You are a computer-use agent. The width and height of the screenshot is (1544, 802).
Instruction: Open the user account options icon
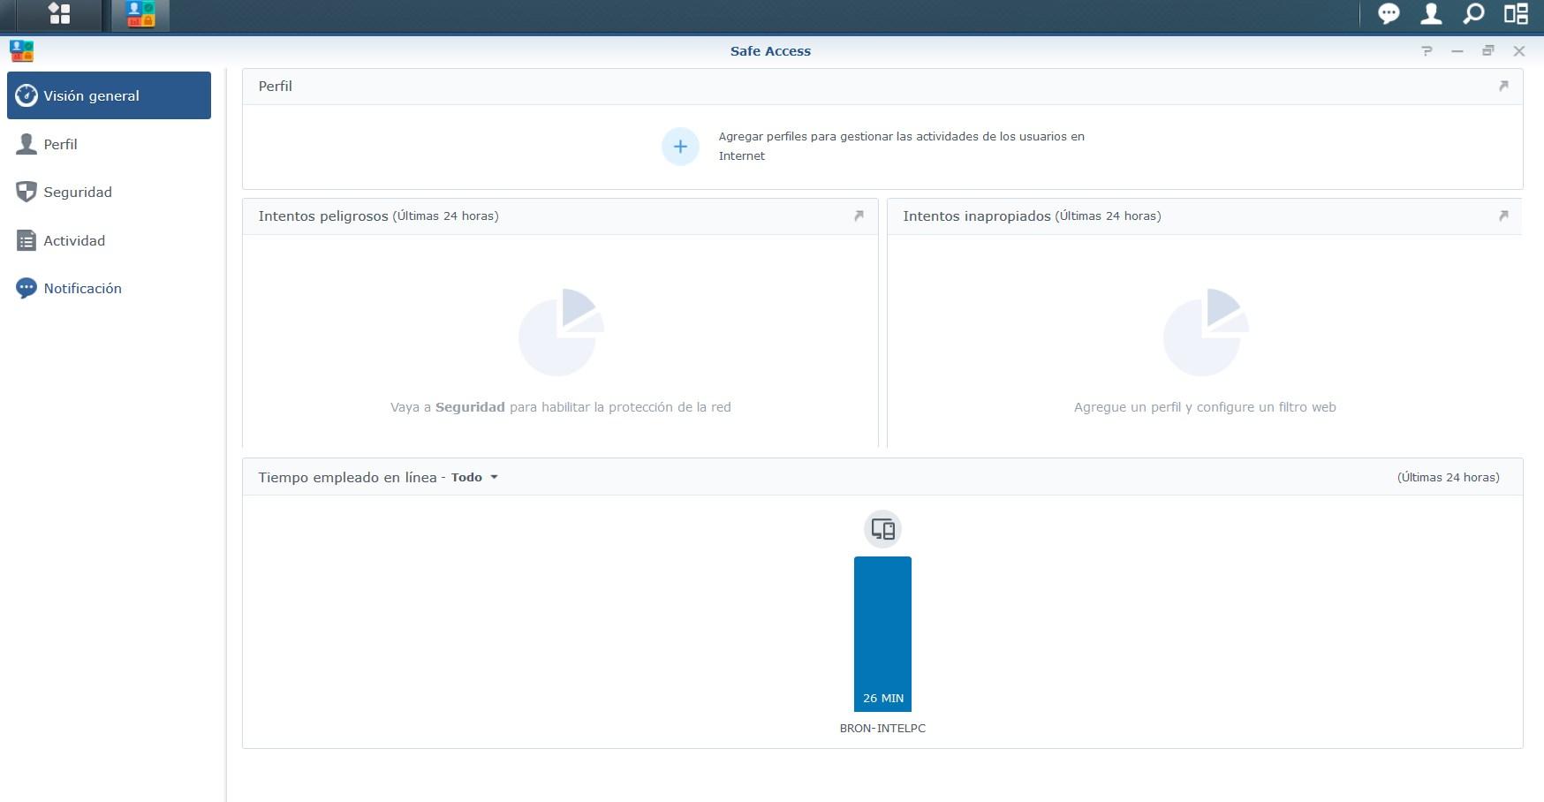point(1431,13)
